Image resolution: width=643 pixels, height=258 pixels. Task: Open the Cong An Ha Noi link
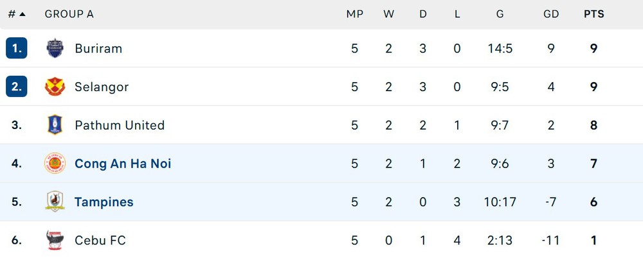123,164
